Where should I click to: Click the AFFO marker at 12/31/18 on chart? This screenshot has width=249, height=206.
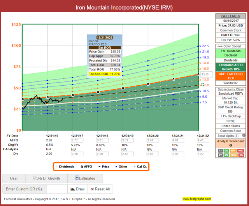coord(98,92)
